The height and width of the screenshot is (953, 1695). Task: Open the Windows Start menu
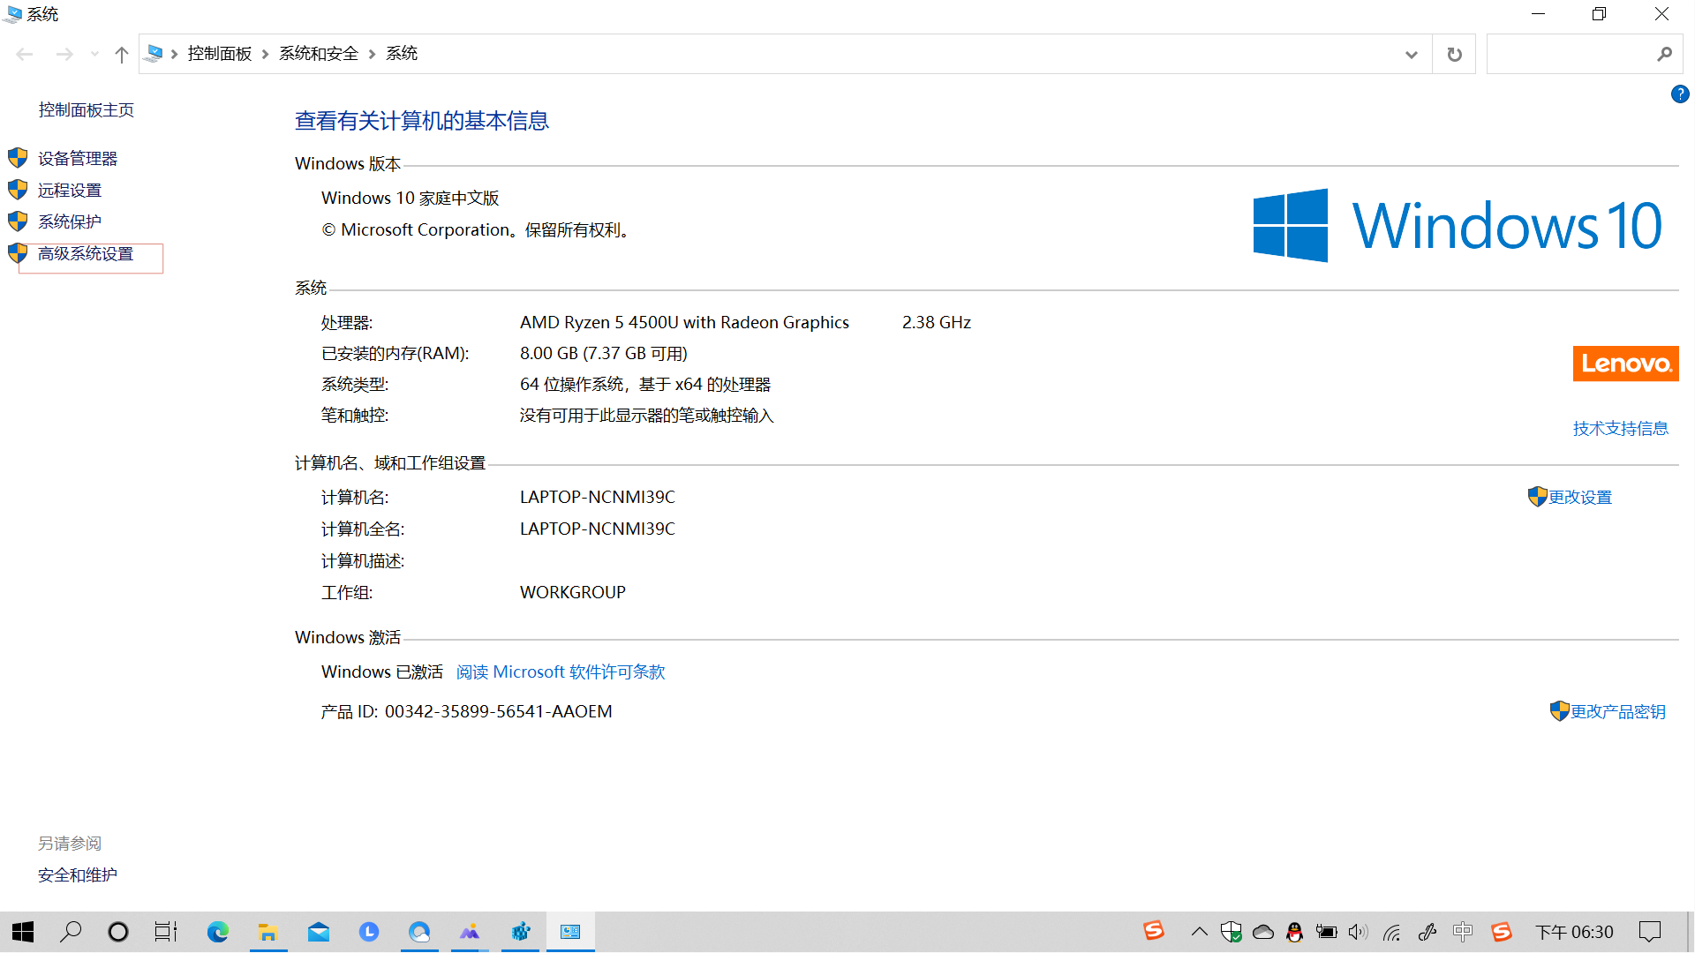pyautogui.click(x=23, y=932)
